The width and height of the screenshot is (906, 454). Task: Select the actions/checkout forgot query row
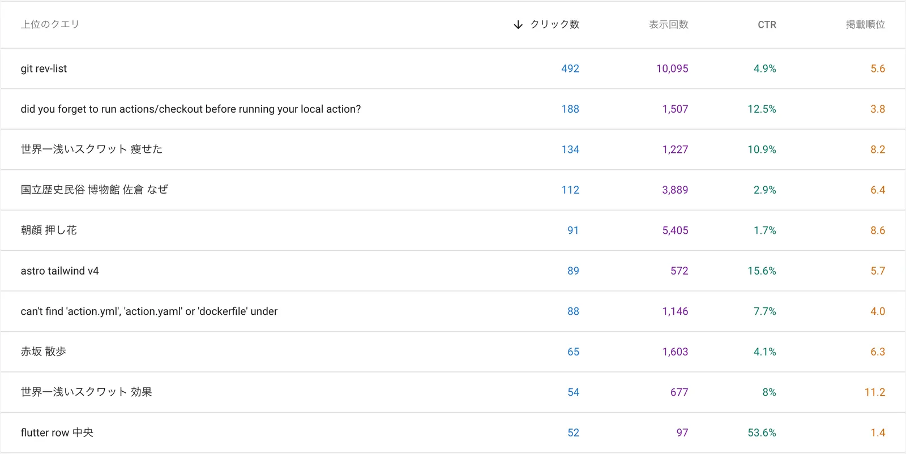pos(190,109)
